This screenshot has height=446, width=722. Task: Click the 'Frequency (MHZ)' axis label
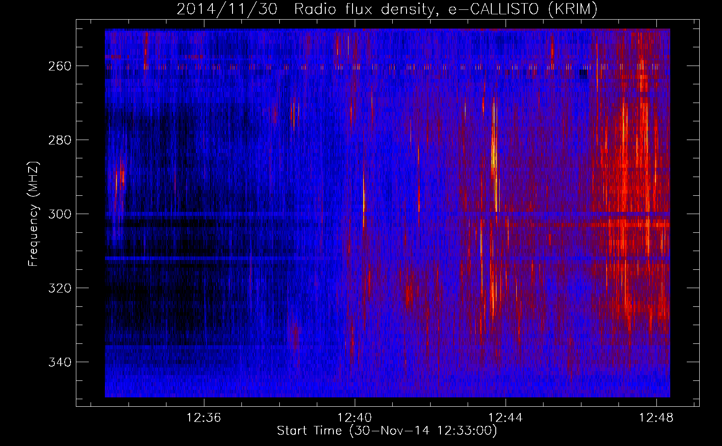(34, 214)
